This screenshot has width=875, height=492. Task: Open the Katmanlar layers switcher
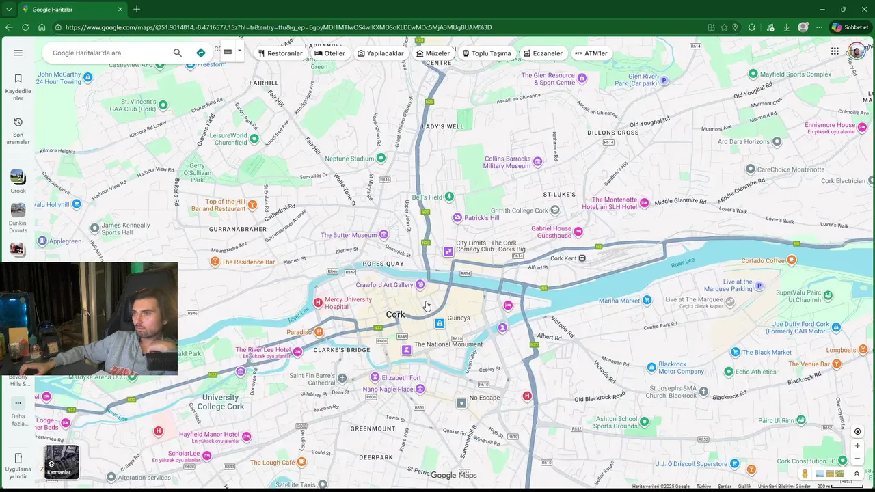62,462
